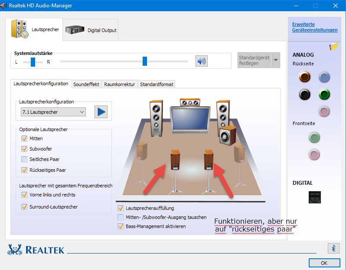Click the main system volume slider handle
This screenshot has width=346, height=270.
pos(145,61)
